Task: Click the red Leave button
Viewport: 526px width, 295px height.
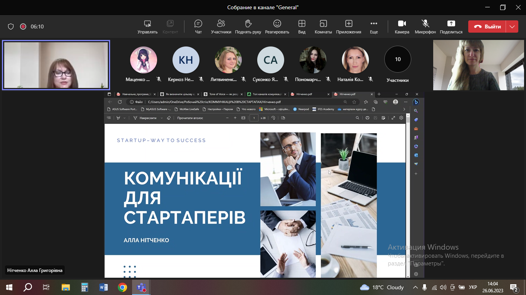Action: pos(487,27)
